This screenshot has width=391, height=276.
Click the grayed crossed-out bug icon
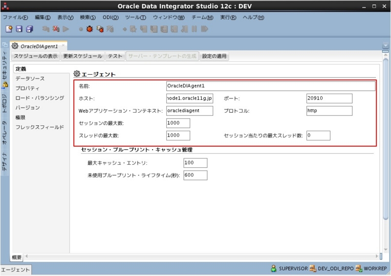coord(110,29)
